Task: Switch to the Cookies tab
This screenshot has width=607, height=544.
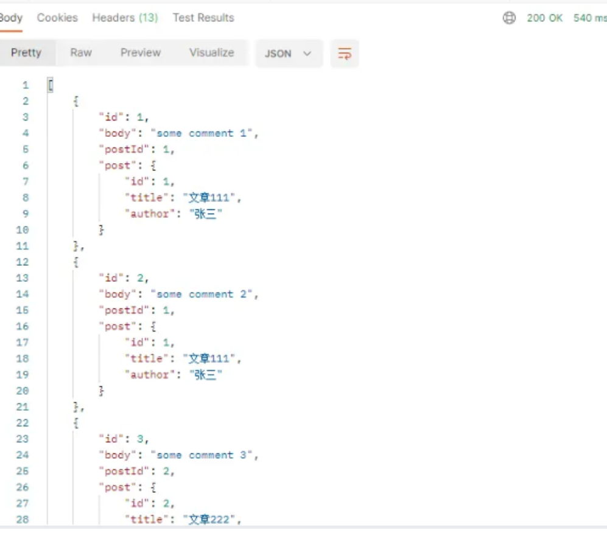Action: click(57, 18)
